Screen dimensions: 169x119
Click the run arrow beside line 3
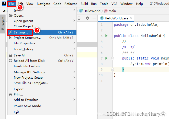[x=106, y=36]
